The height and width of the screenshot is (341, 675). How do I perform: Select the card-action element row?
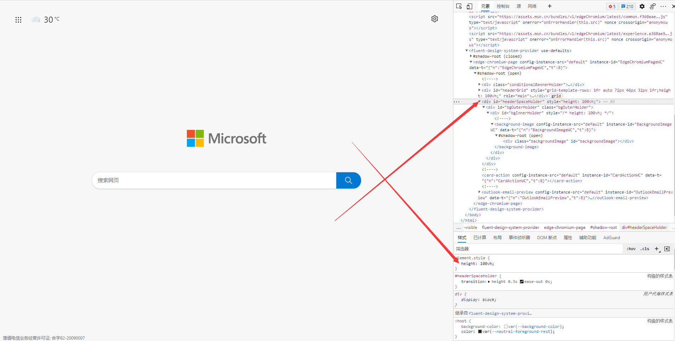(571, 178)
